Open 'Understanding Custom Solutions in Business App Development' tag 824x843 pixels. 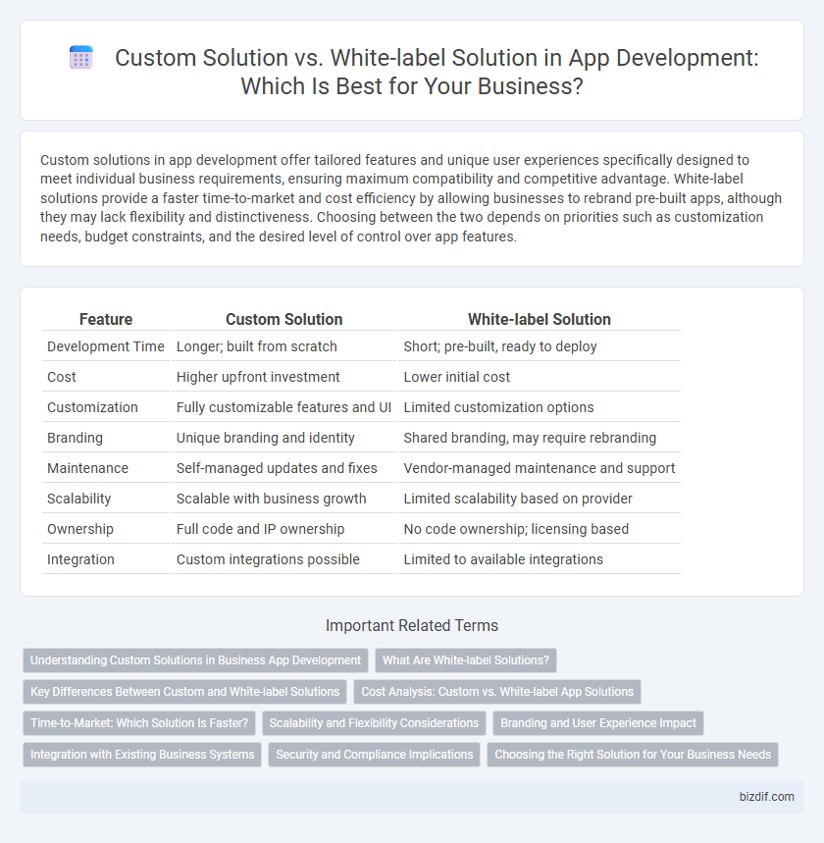tap(195, 660)
